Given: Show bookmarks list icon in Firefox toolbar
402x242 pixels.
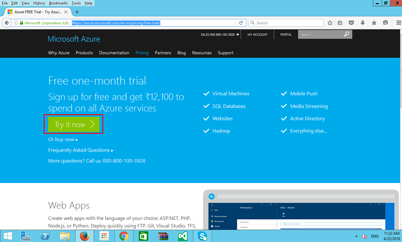Looking at the screenshot, I should [x=340, y=23].
